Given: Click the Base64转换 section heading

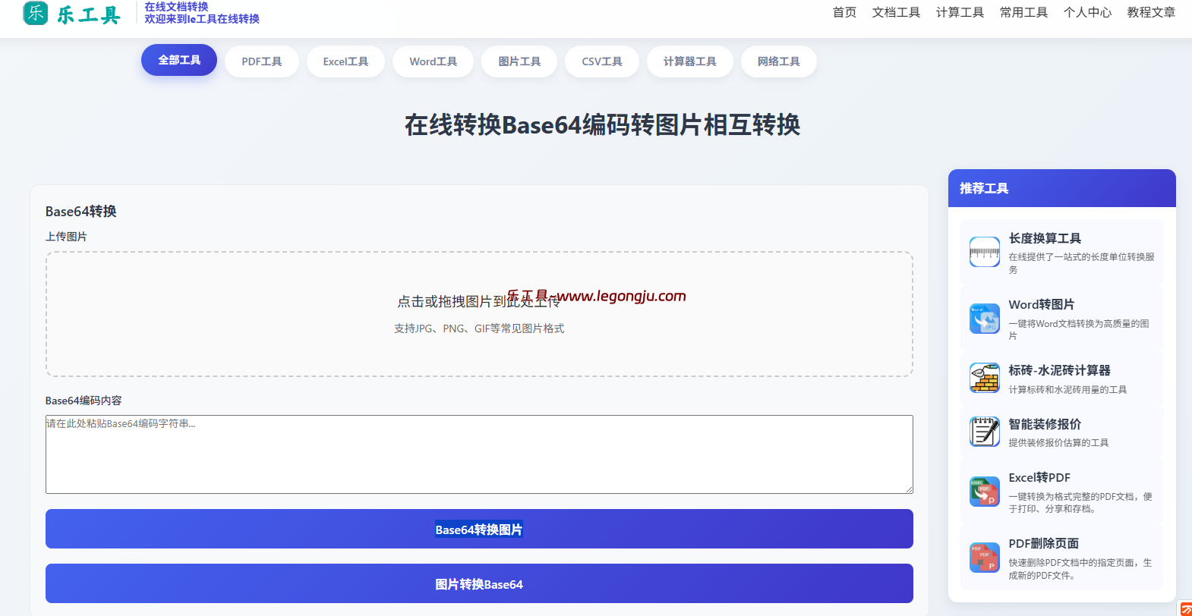Looking at the screenshot, I should (80, 211).
